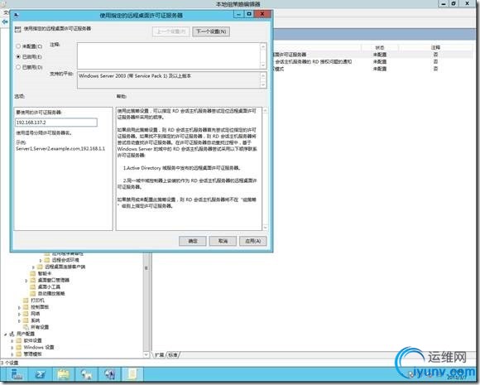Open Server Manager from the taskbar
480x385 pixels.
click(17, 374)
